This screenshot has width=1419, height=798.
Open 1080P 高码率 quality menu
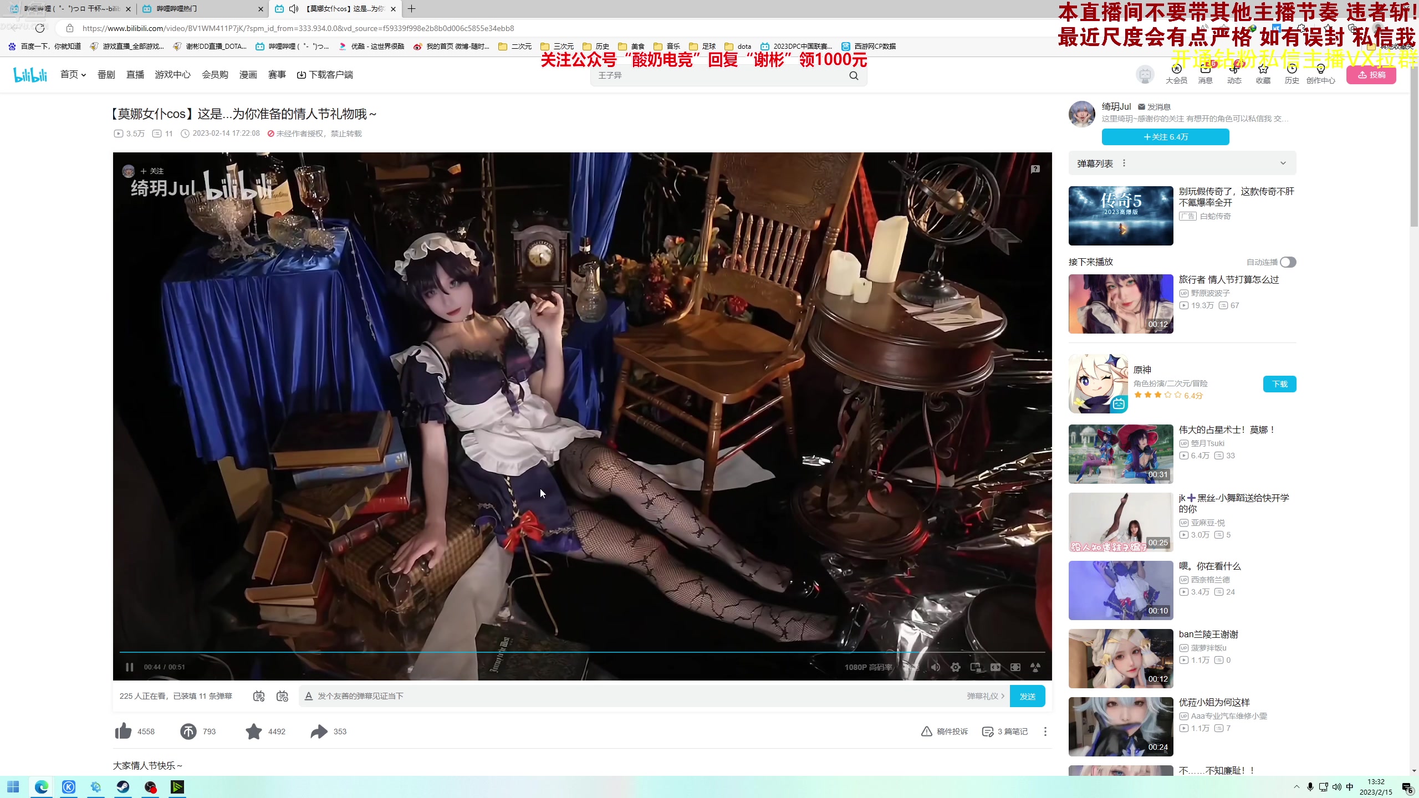coord(869,667)
